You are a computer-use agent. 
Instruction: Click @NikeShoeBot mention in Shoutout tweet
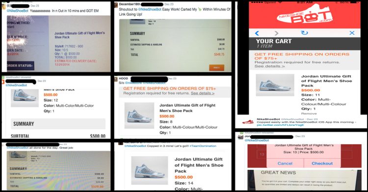(150, 9)
